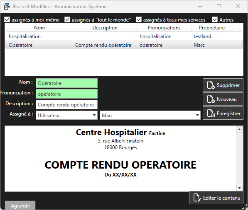
Task: Uncheck "assignés à moi-même" filter
Action: 7,19
